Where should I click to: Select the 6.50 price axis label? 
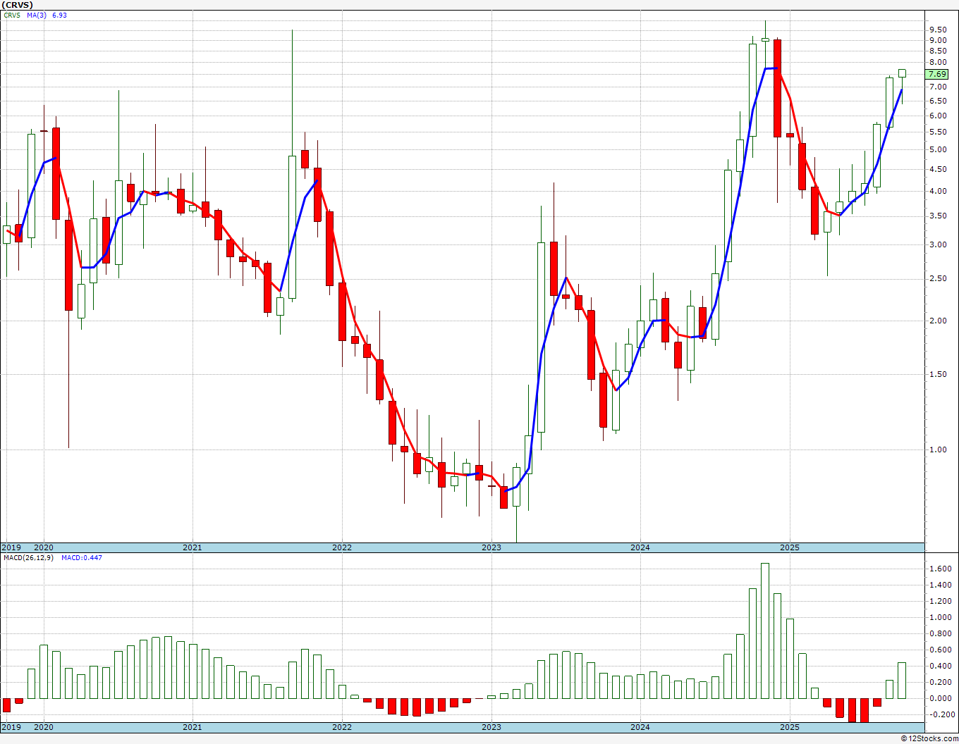[x=937, y=101]
